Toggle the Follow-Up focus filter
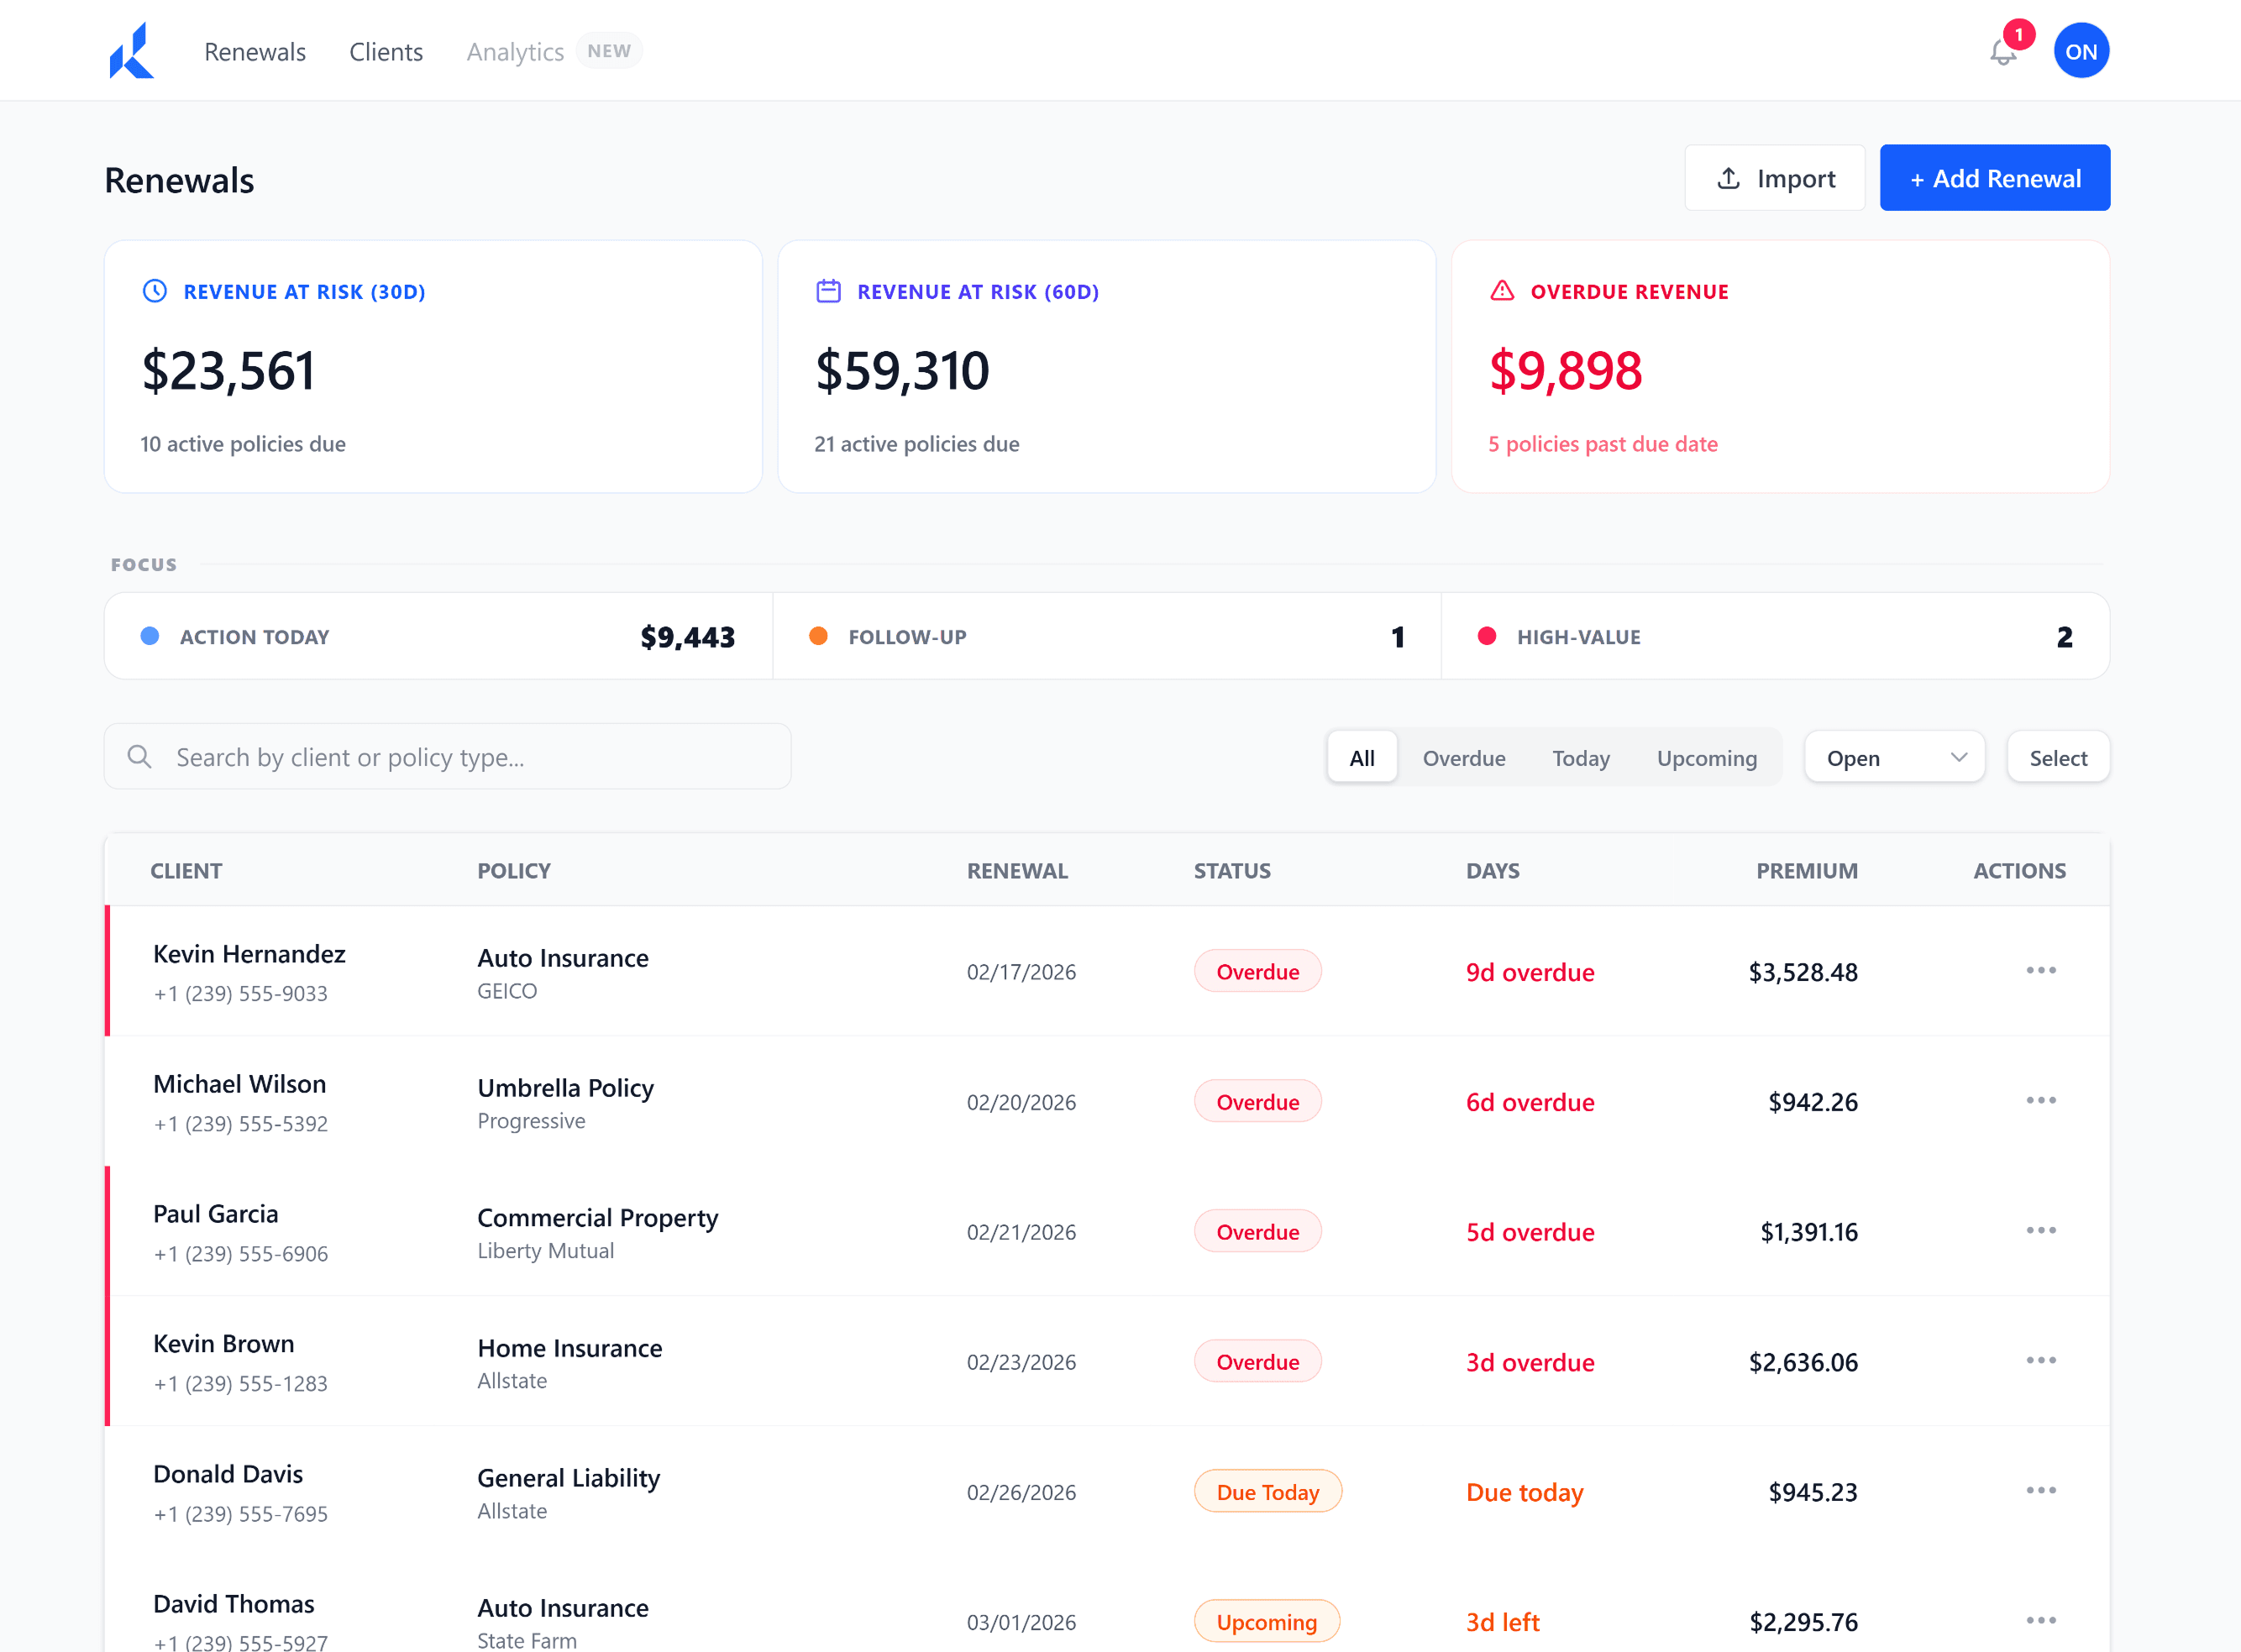The height and width of the screenshot is (1652, 2241). [x=1105, y=636]
